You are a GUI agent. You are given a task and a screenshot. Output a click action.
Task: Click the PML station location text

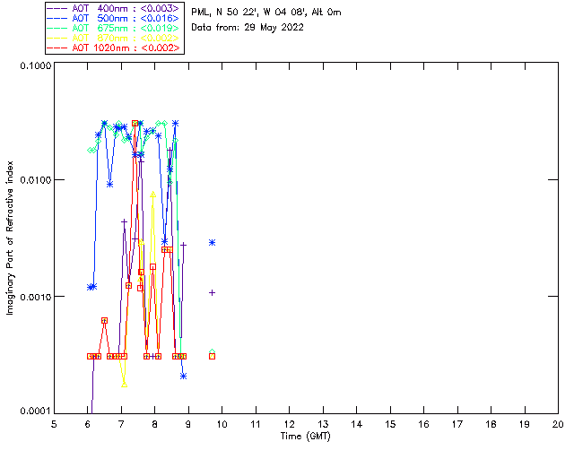tap(266, 12)
